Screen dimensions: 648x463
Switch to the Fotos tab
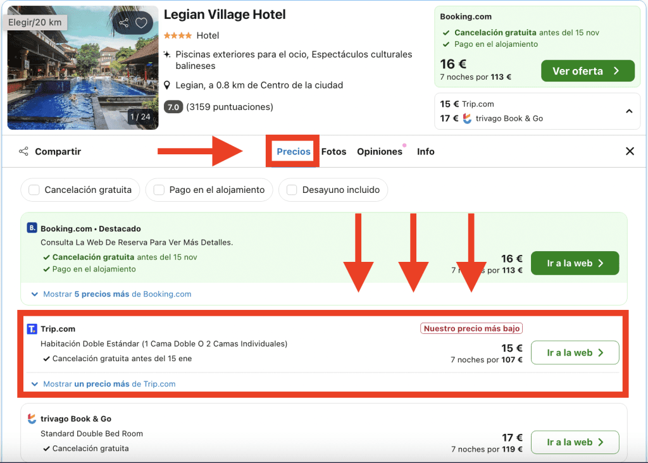333,152
